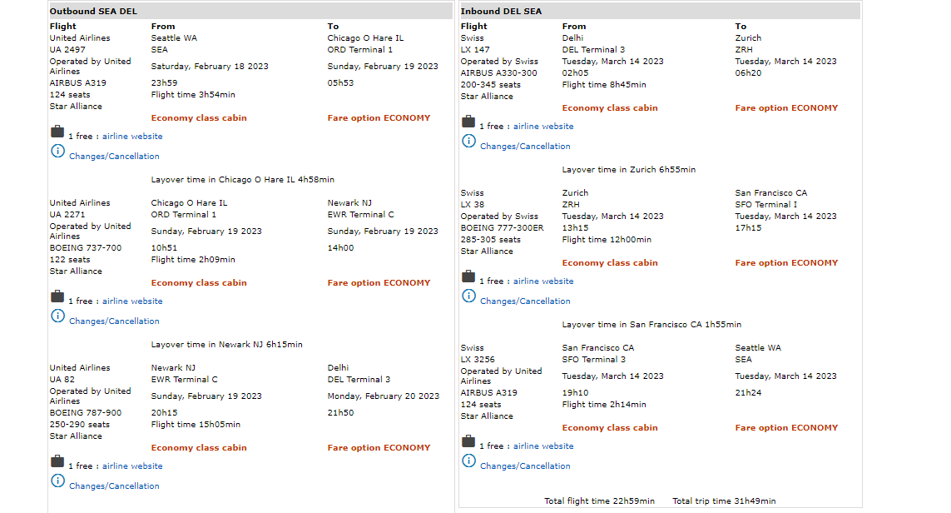Click the Outbound SEA DEL section header
The height and width of the screenshot is (513, 951).
pyautogui.click(x=93, y=12)
